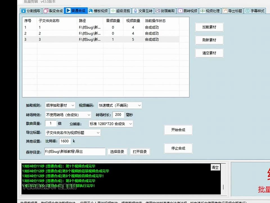The width and height of the screenshot is (270, 203).
Task: Click the 导出标题 tab icon
Action: (225, 11)
